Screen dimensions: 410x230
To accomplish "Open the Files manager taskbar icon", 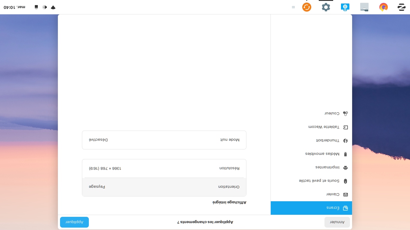I will [x=364, y=7].
